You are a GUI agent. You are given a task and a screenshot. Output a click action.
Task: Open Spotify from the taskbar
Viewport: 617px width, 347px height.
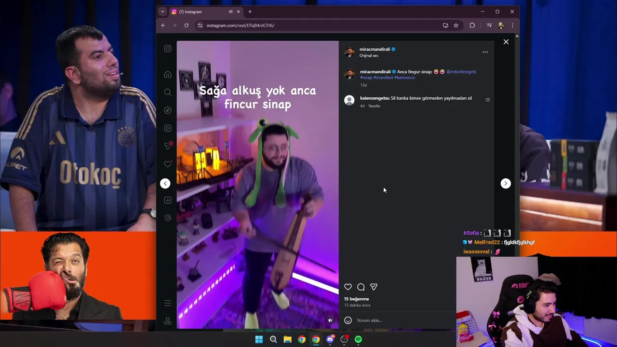(x=358, y=339)
